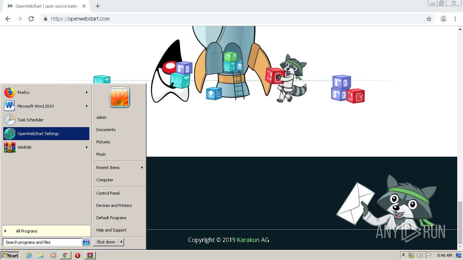
Task: Open Default Programs
Action: [111, 218]
